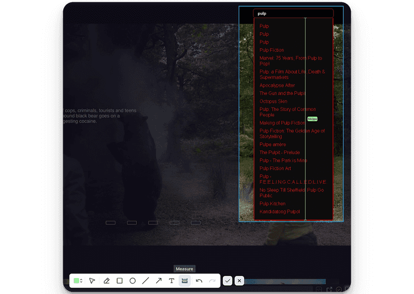Confirm annotation with the checkmark button
This screenshot has height=294, width=414.
[x=228, y=281]
